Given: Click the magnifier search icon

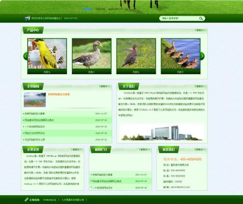Looking at the screenshot, I should coord(201,18).
